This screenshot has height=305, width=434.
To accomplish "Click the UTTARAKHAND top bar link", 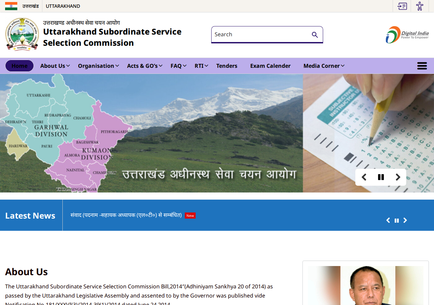I will (63, 6).
